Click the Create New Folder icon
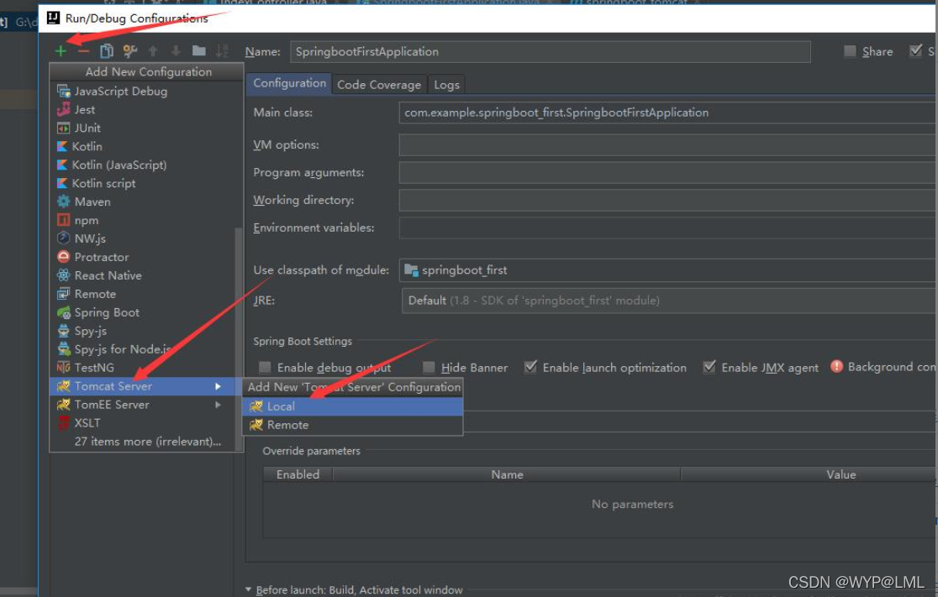 pyautogui.click(x=199, y=51)
